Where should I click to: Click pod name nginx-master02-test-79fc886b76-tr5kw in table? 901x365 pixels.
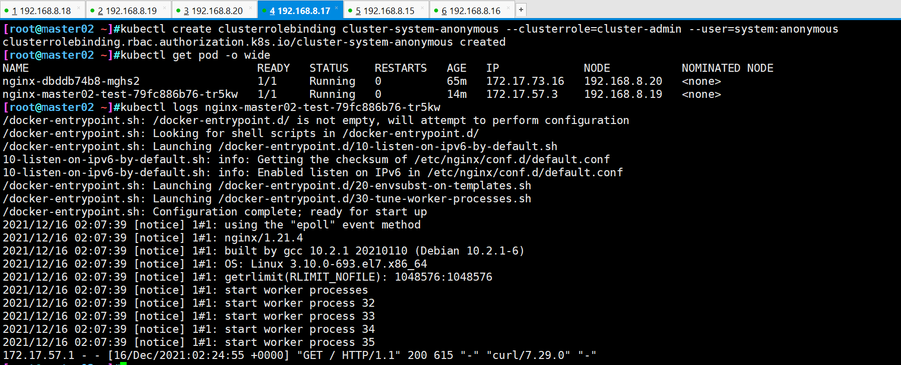point(120,94)
